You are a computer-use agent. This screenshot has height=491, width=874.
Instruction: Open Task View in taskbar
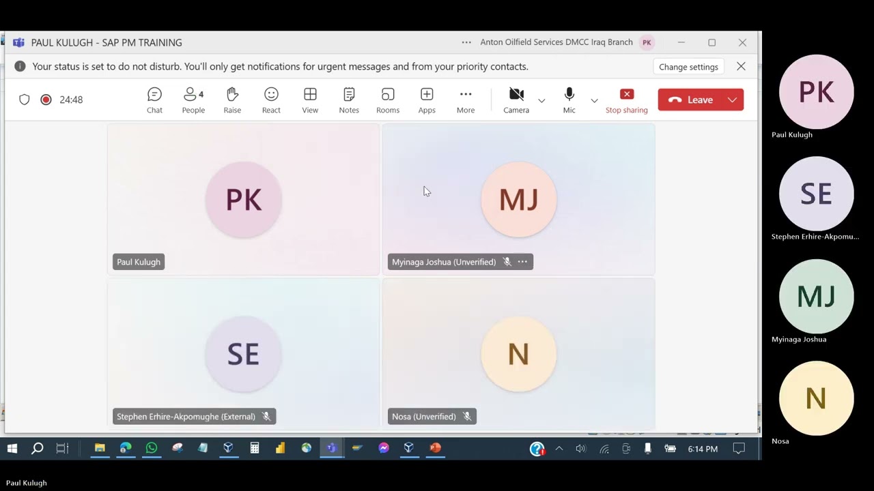point(62,448)
